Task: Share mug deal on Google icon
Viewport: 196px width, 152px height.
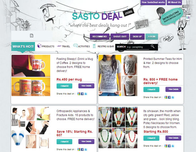Action: [x=79, y=93]
